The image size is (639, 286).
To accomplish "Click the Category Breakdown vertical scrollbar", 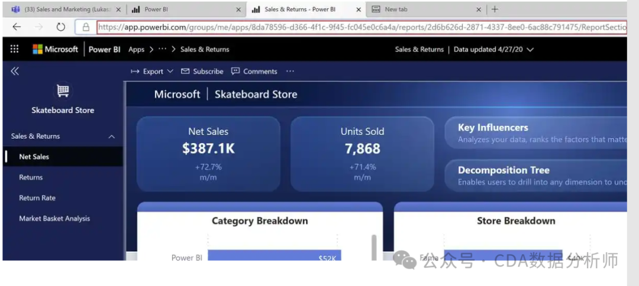I will [x=374, y=248].
